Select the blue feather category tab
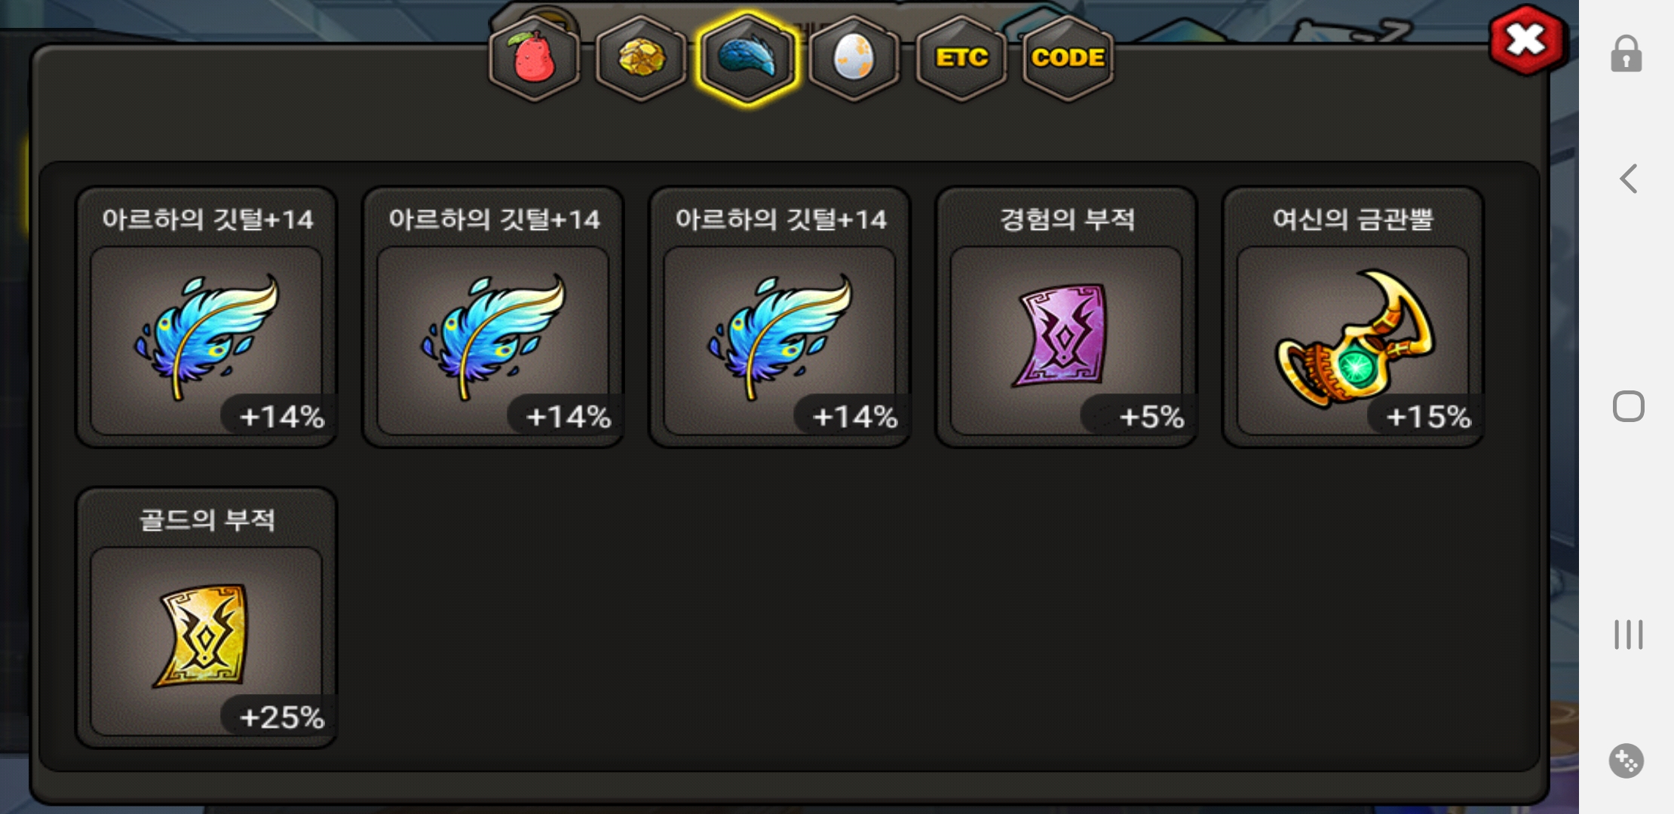The image size is (1674, 814). [x=747, y=59]
